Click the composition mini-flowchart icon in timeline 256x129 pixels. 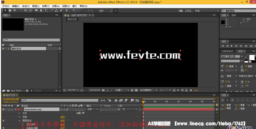point(103,100)
